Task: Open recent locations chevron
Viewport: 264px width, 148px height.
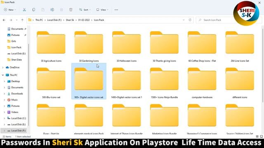Action: pyautogui.click(x=16, y=20)
